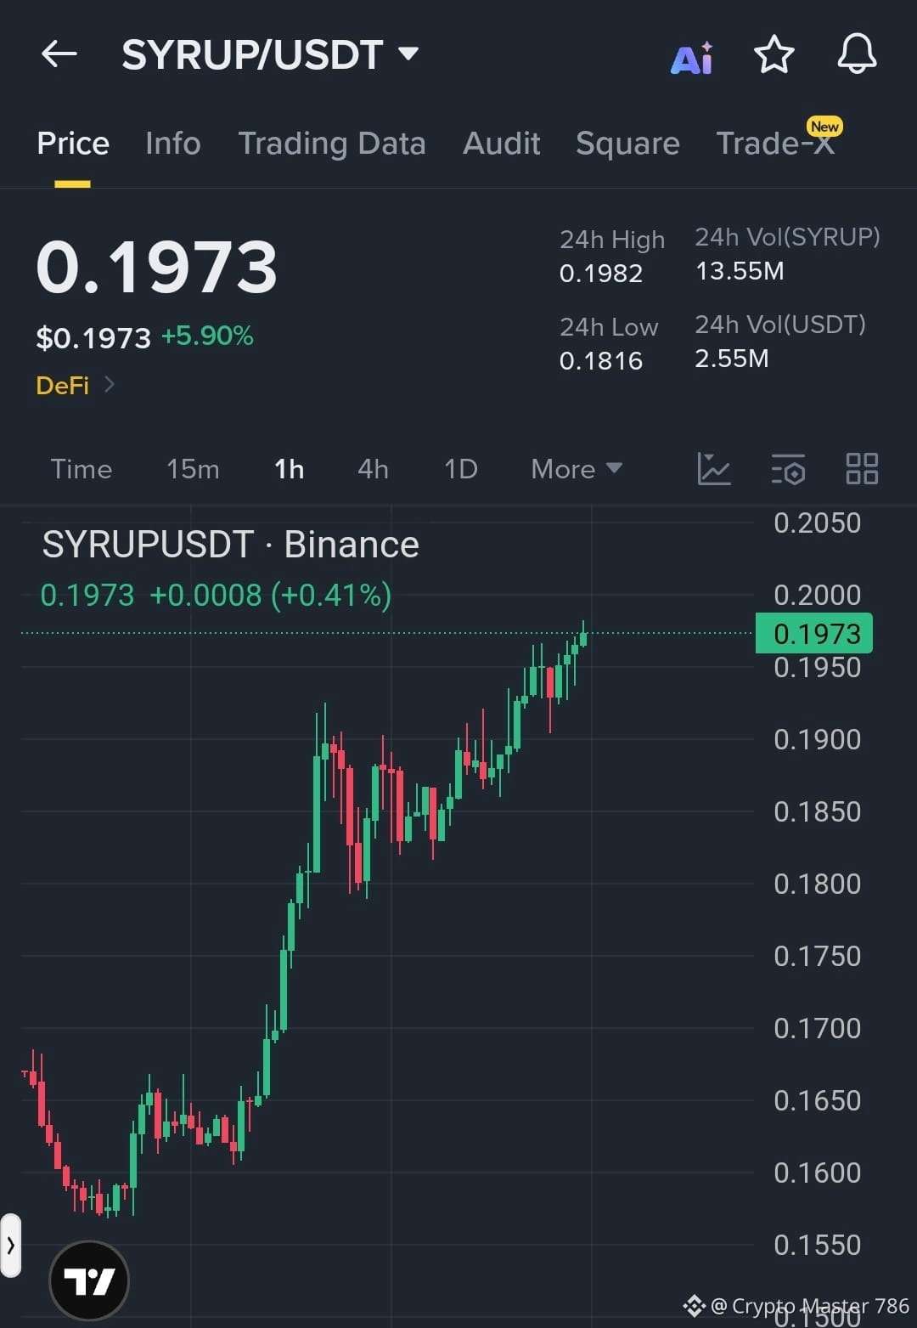
Task: Tap the +5.90% change value
Action: coord(207,336)
